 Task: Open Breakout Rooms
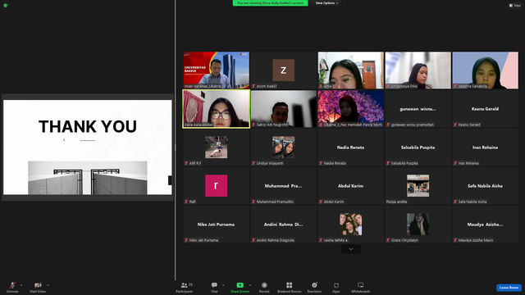[x=290, y=287]
